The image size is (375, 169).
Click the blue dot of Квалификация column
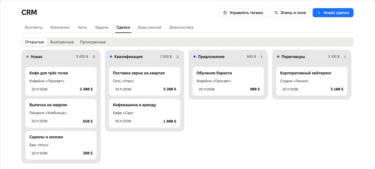(x=111, y=57)
